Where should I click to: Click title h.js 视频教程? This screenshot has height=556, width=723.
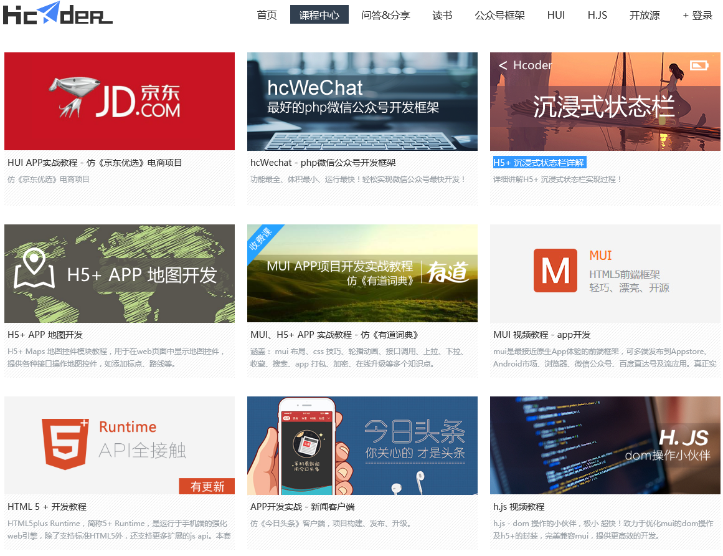click(x=519, y=507)
